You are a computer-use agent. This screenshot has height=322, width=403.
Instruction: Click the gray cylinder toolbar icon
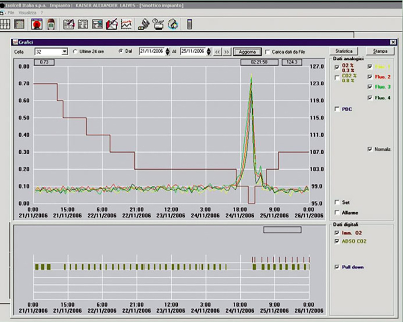click(189, 25)
